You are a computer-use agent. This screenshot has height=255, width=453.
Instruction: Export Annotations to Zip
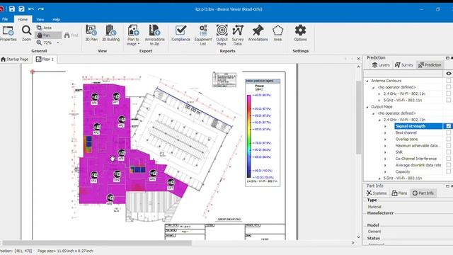(x=154, y=35)
